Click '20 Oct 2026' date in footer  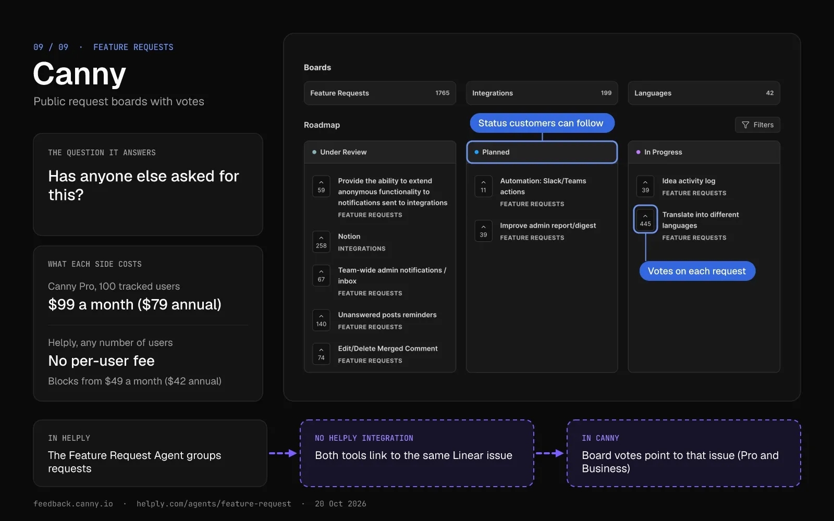tap(340, 504)
